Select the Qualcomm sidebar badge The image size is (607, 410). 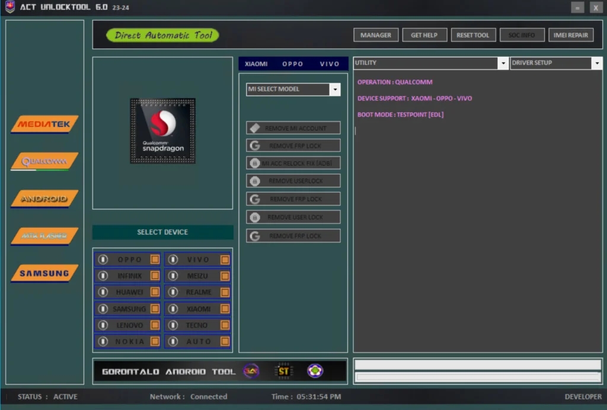[x=44, y=161]
